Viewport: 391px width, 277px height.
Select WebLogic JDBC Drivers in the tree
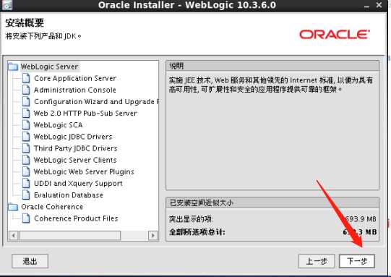pos(73,137)
